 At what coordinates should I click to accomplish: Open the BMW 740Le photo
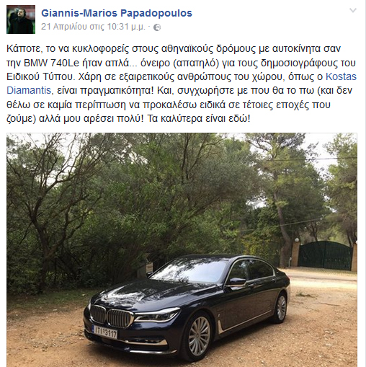click(x=182, y=250)
